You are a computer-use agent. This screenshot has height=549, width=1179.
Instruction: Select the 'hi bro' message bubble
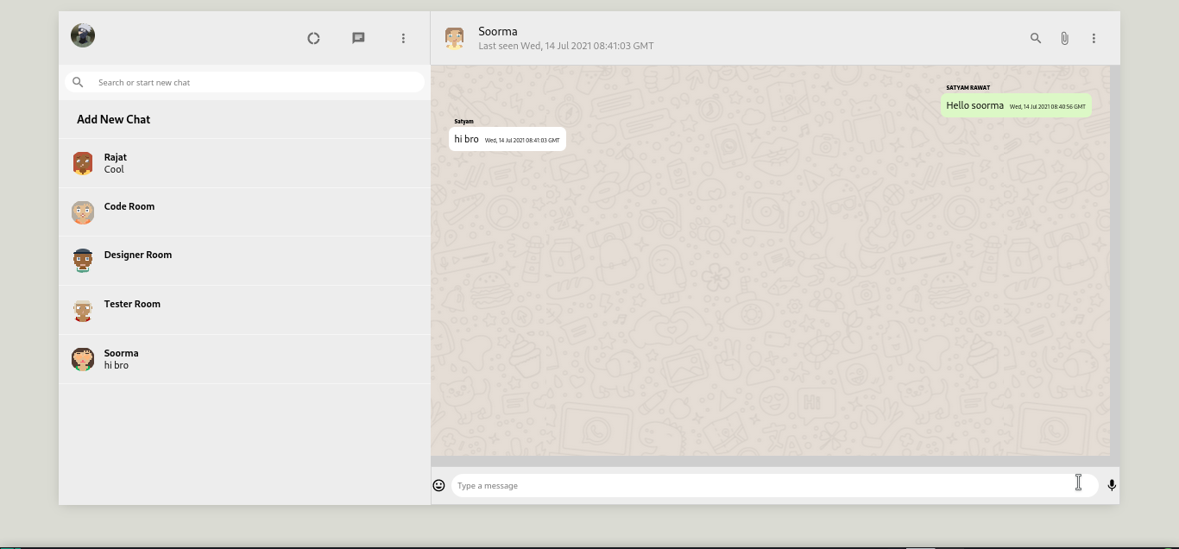508,138
